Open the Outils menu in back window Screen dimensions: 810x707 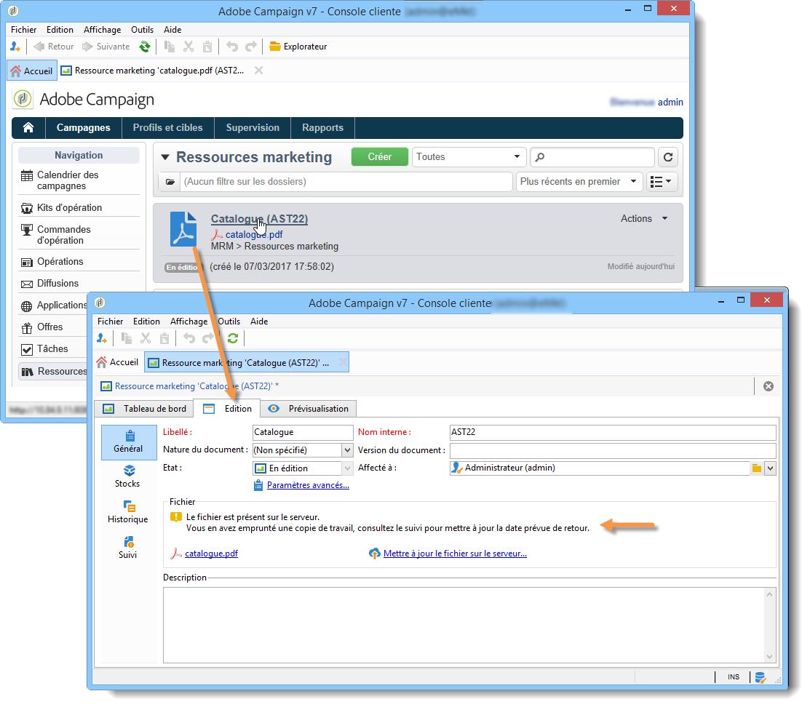(x=142, y=30)
